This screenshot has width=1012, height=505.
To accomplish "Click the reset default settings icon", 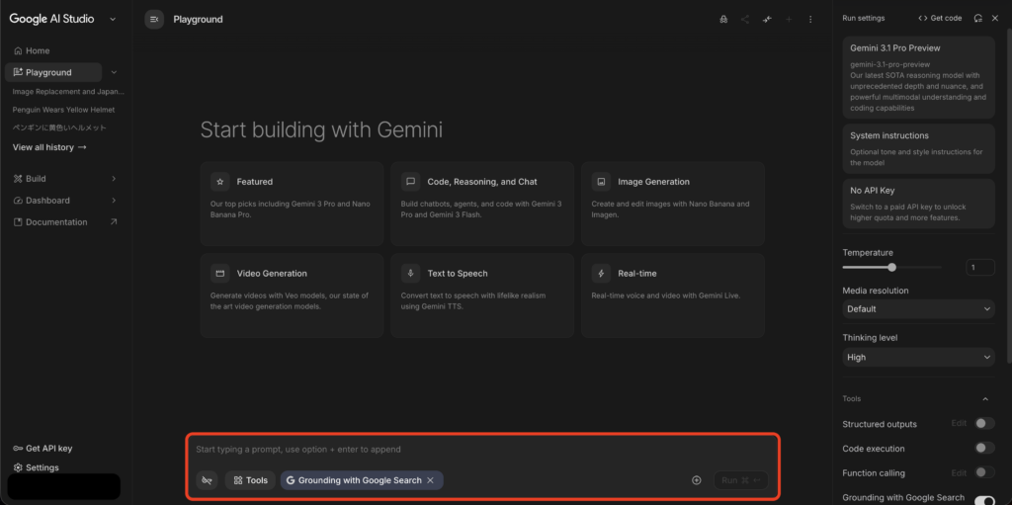I will pyautogui.click(x=978, y=18).
